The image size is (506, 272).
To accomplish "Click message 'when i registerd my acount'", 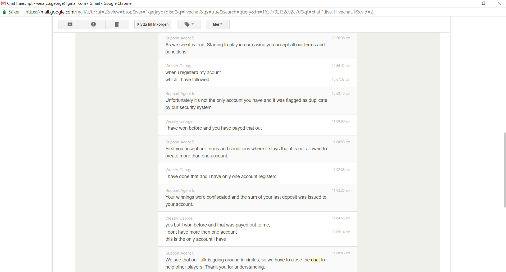I will click(193, 72).
